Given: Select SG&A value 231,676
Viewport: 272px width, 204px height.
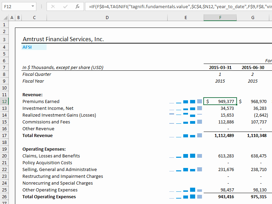Looking at the screenshot, I should [226, 169].
